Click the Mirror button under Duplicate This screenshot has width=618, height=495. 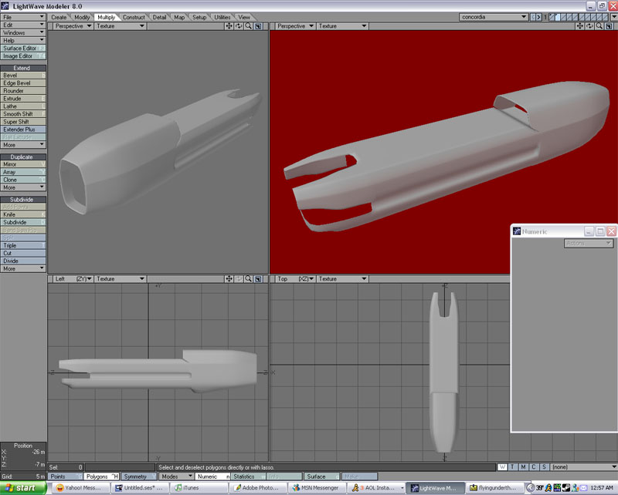[22, 164]
